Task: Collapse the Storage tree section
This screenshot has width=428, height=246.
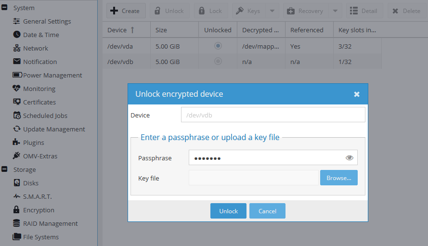Action: 4,169
